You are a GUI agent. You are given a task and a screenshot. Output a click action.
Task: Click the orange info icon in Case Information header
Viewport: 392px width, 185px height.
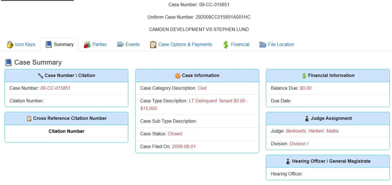(177, 76)
